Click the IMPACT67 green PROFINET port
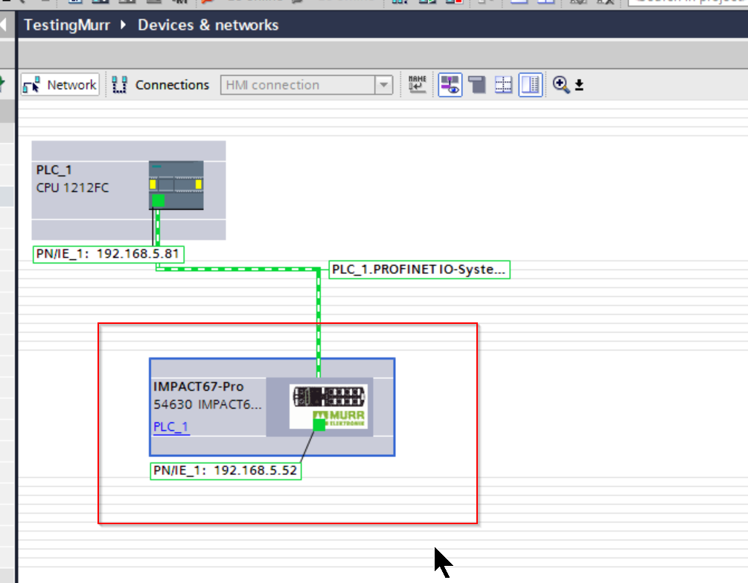This screenshot has width=748, height=583. point(319,424)
